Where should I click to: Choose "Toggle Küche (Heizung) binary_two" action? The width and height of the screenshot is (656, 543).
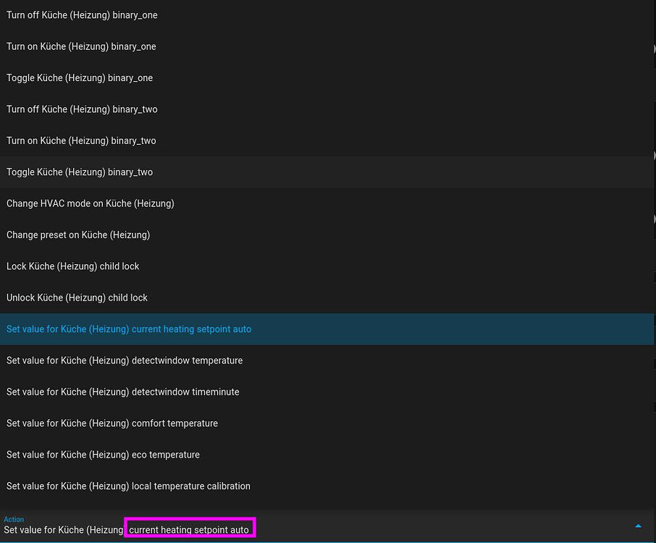click(x=80, y=172)
